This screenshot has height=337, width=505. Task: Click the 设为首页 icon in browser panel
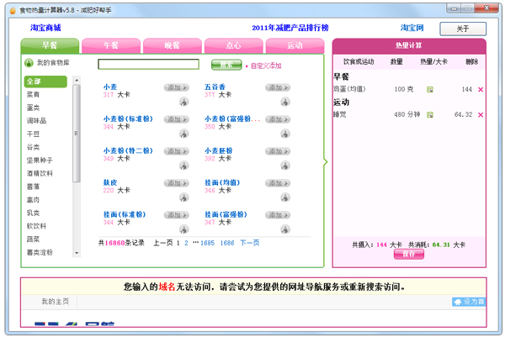click(x=469, y=301)
